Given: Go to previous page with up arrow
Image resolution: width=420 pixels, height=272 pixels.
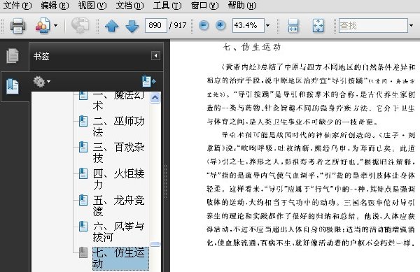Looking at the screenshot, I should (x=112, y=26).
